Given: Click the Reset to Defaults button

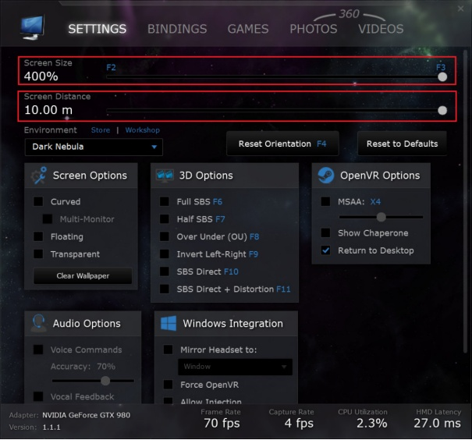Looking at the screenshot, I should tap(402, 144).
